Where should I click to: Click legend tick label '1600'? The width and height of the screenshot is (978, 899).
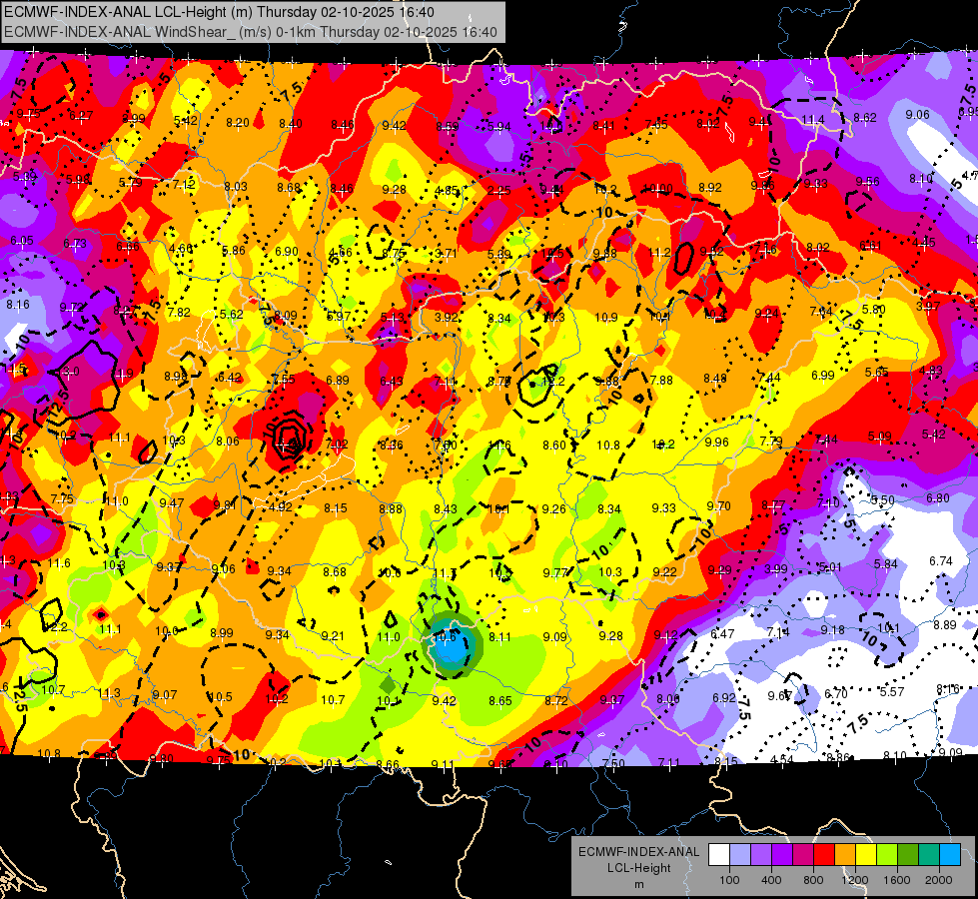pos(896,880)
